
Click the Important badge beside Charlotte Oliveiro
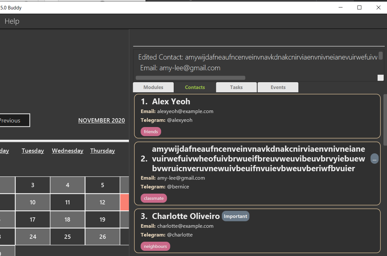tap(235, 216)
